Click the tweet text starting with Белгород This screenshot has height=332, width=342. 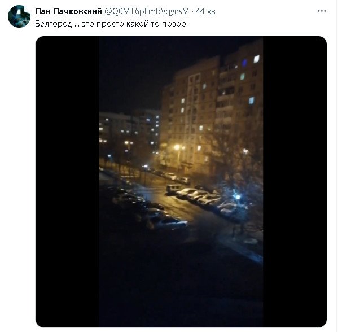coord(111,24)
